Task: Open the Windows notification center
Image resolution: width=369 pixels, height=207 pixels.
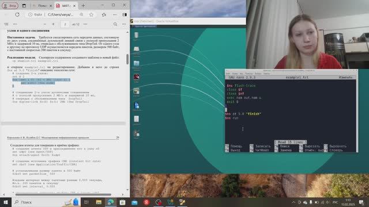Action: pyautogui.click(x=362, y=202)
